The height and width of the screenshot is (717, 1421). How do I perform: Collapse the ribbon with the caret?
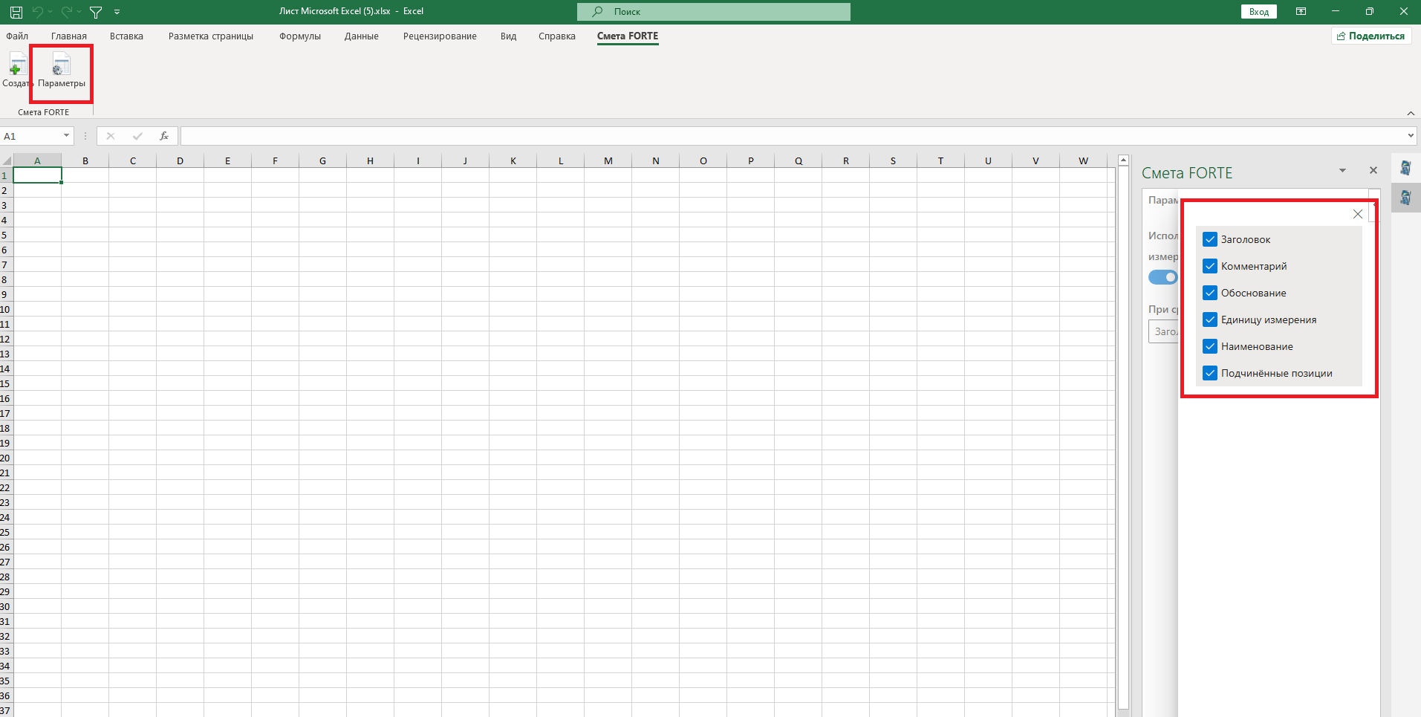[x=1411, y=113]
